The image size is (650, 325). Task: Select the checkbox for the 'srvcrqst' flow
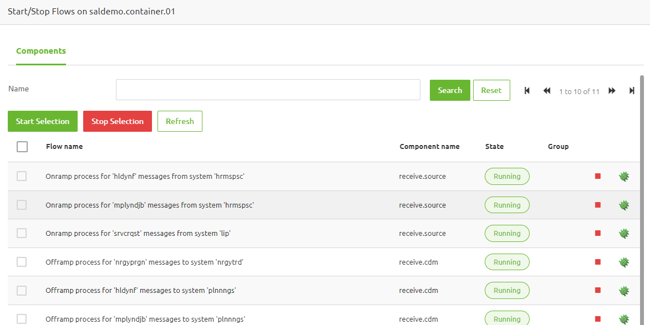point(22,233)
